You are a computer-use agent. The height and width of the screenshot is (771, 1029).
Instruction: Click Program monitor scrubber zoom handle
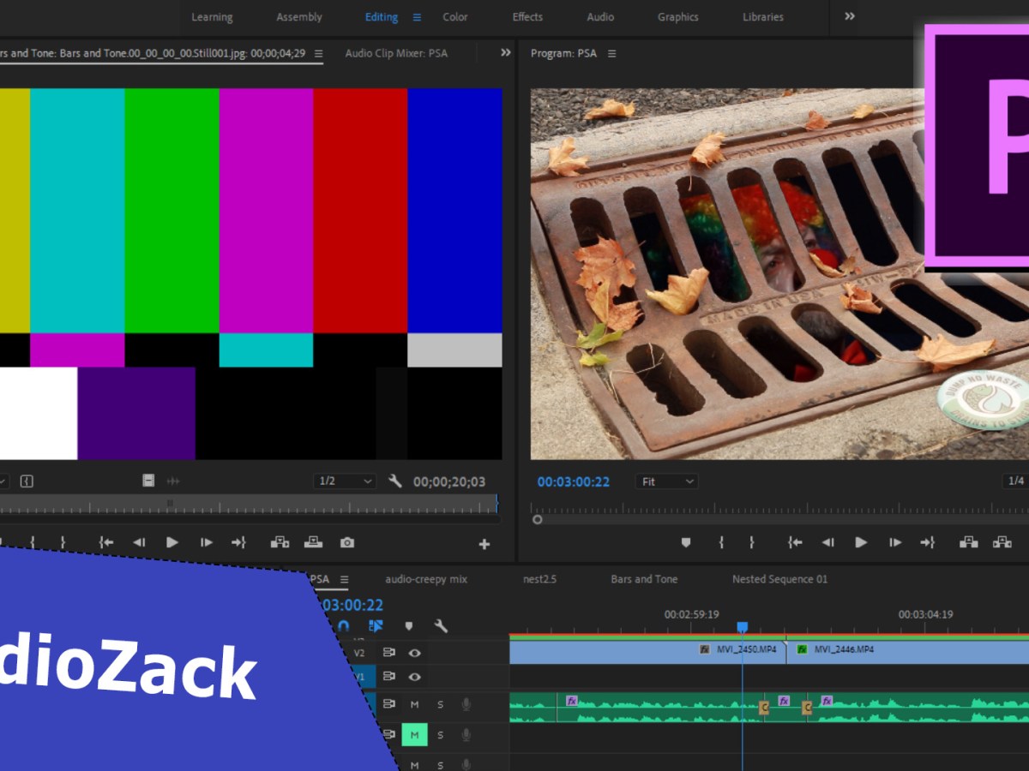click(x=538, y=519)
